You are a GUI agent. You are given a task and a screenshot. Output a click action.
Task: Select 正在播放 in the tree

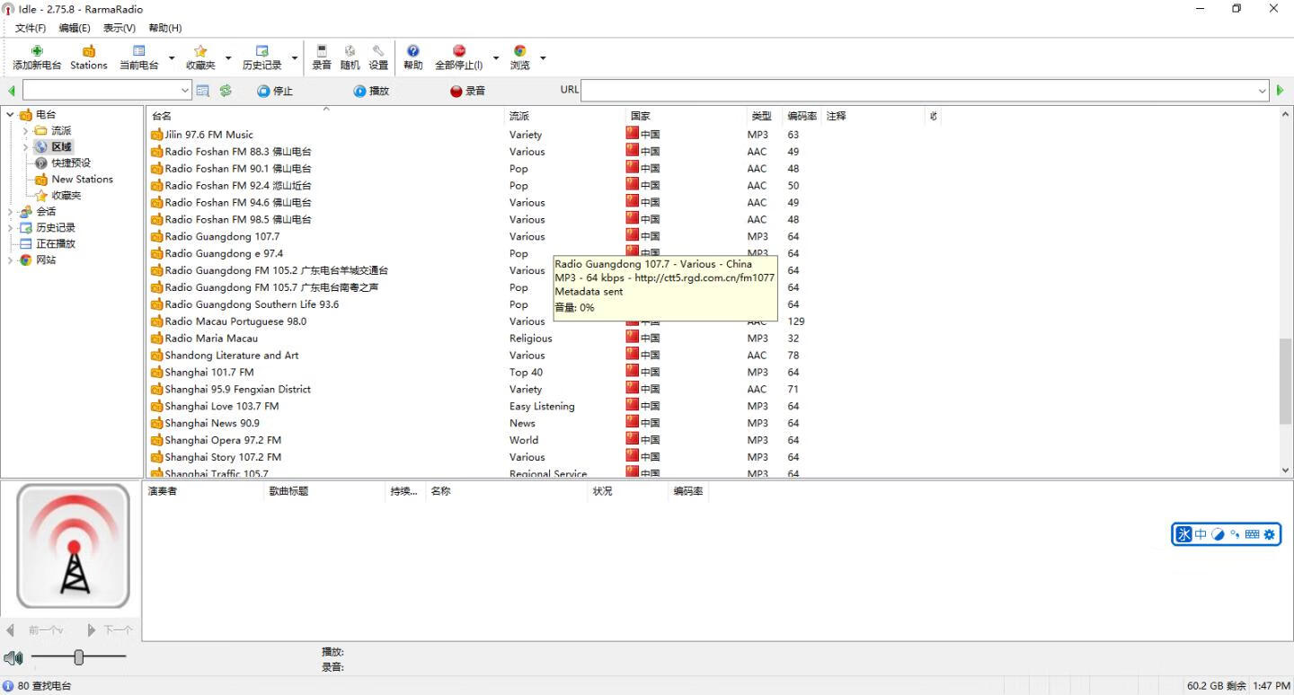pos(55,244)
